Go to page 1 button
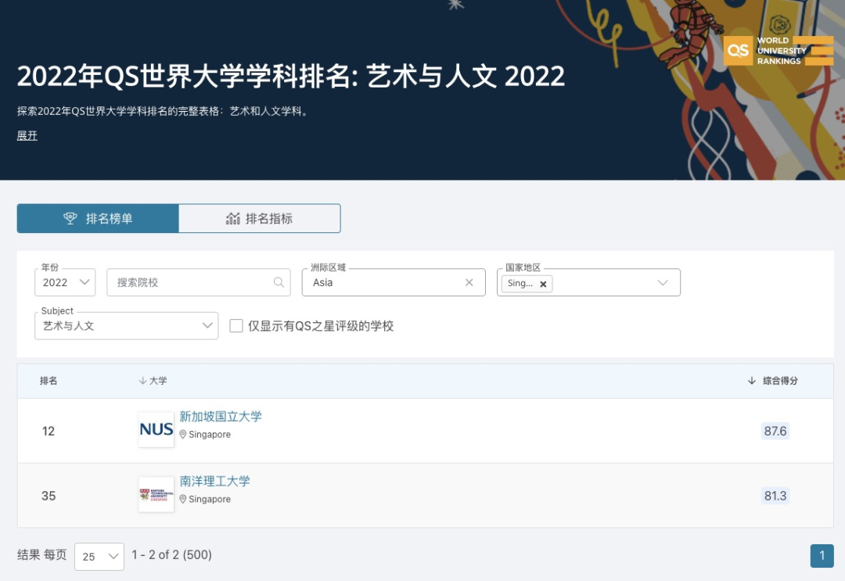The width and height of the screenshot is (845, 581). 822,556
